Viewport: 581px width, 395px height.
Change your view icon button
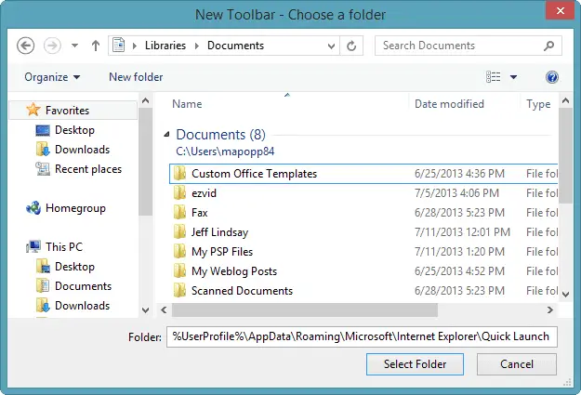(x=494, y=77)
